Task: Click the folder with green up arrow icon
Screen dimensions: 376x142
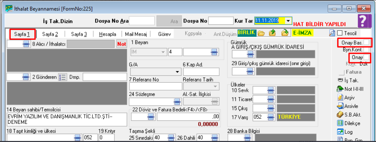Action: click(272, 33)
